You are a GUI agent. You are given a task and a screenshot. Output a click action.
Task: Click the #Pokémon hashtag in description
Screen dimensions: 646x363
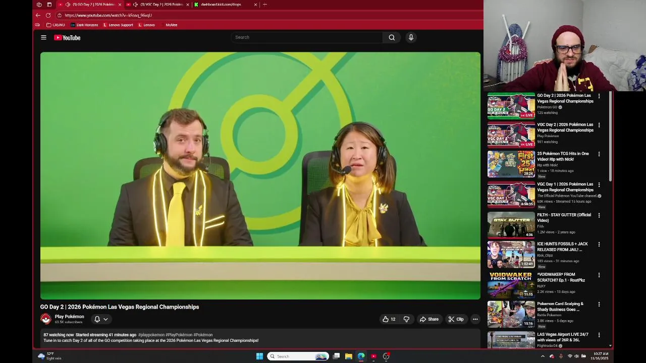pos(203,335)
